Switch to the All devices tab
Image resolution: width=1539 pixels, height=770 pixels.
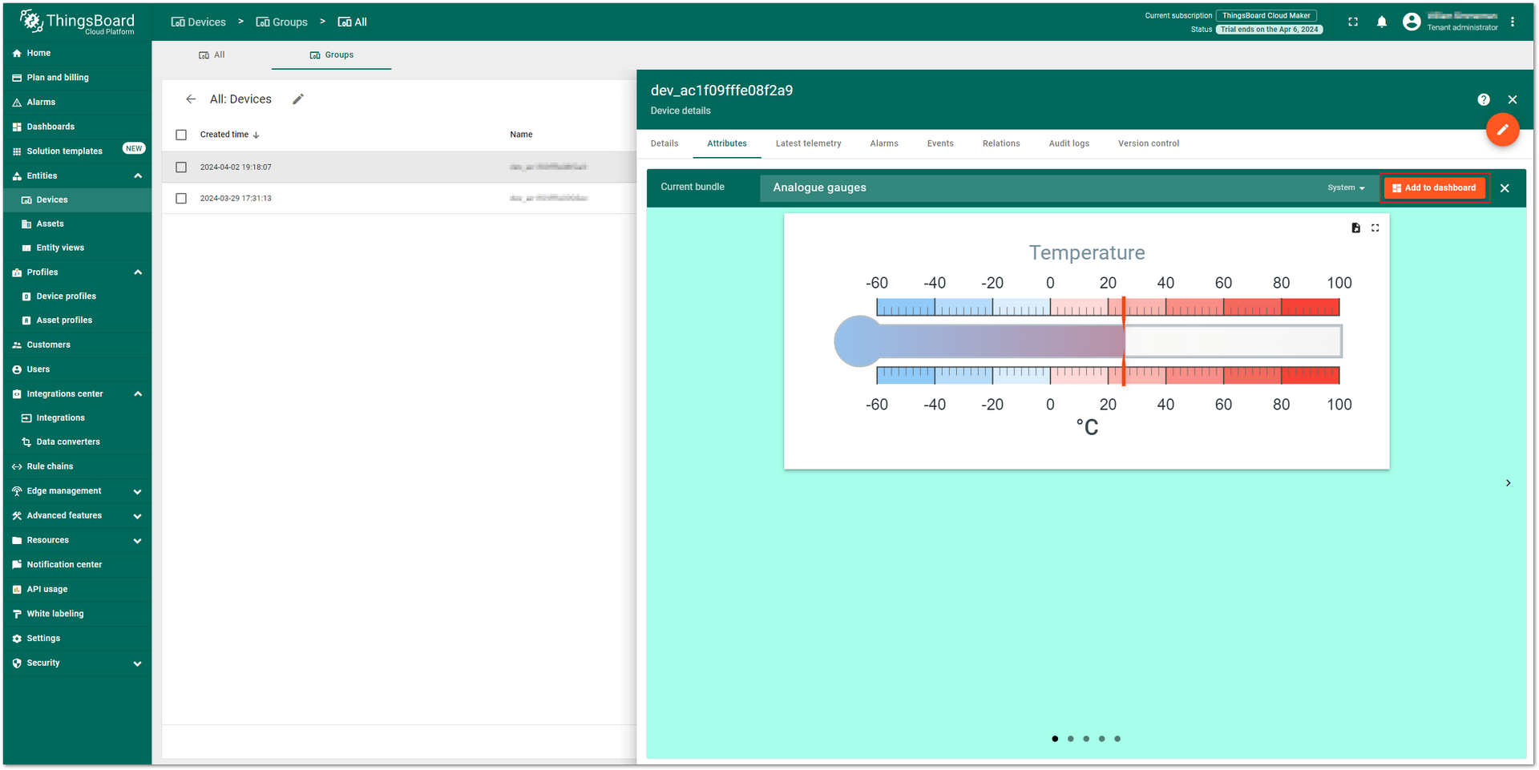[212, 54]
